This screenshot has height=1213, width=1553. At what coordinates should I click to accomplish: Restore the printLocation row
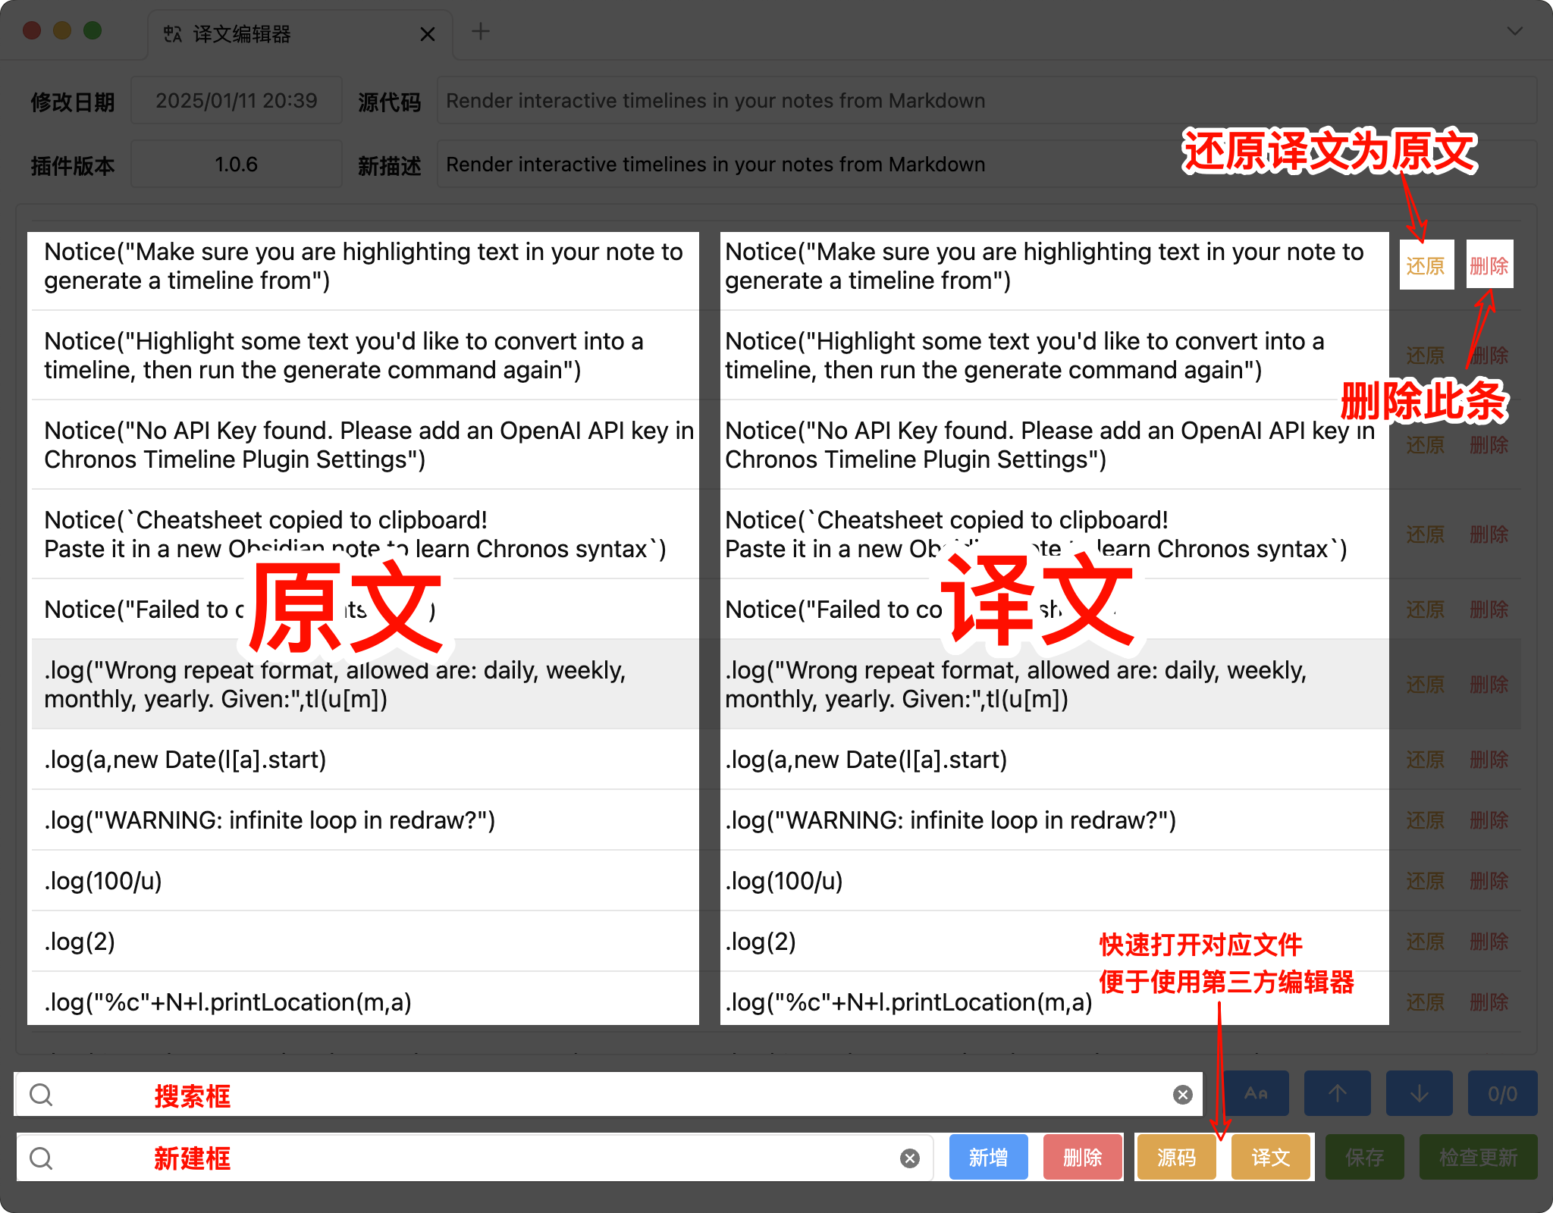1426,1002
